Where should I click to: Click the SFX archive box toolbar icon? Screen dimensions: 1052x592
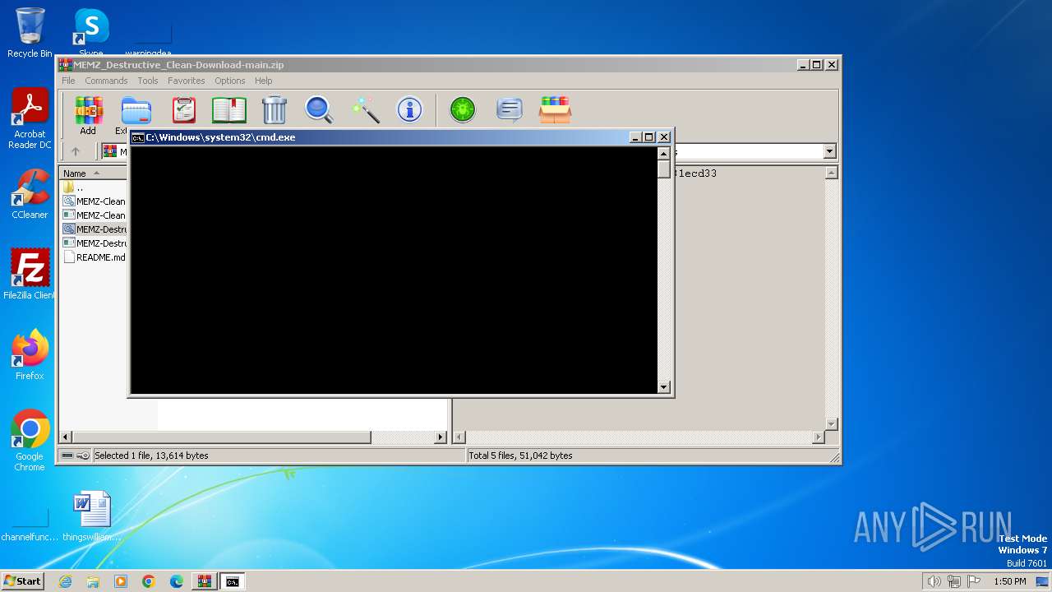click(x=555, y=109)
